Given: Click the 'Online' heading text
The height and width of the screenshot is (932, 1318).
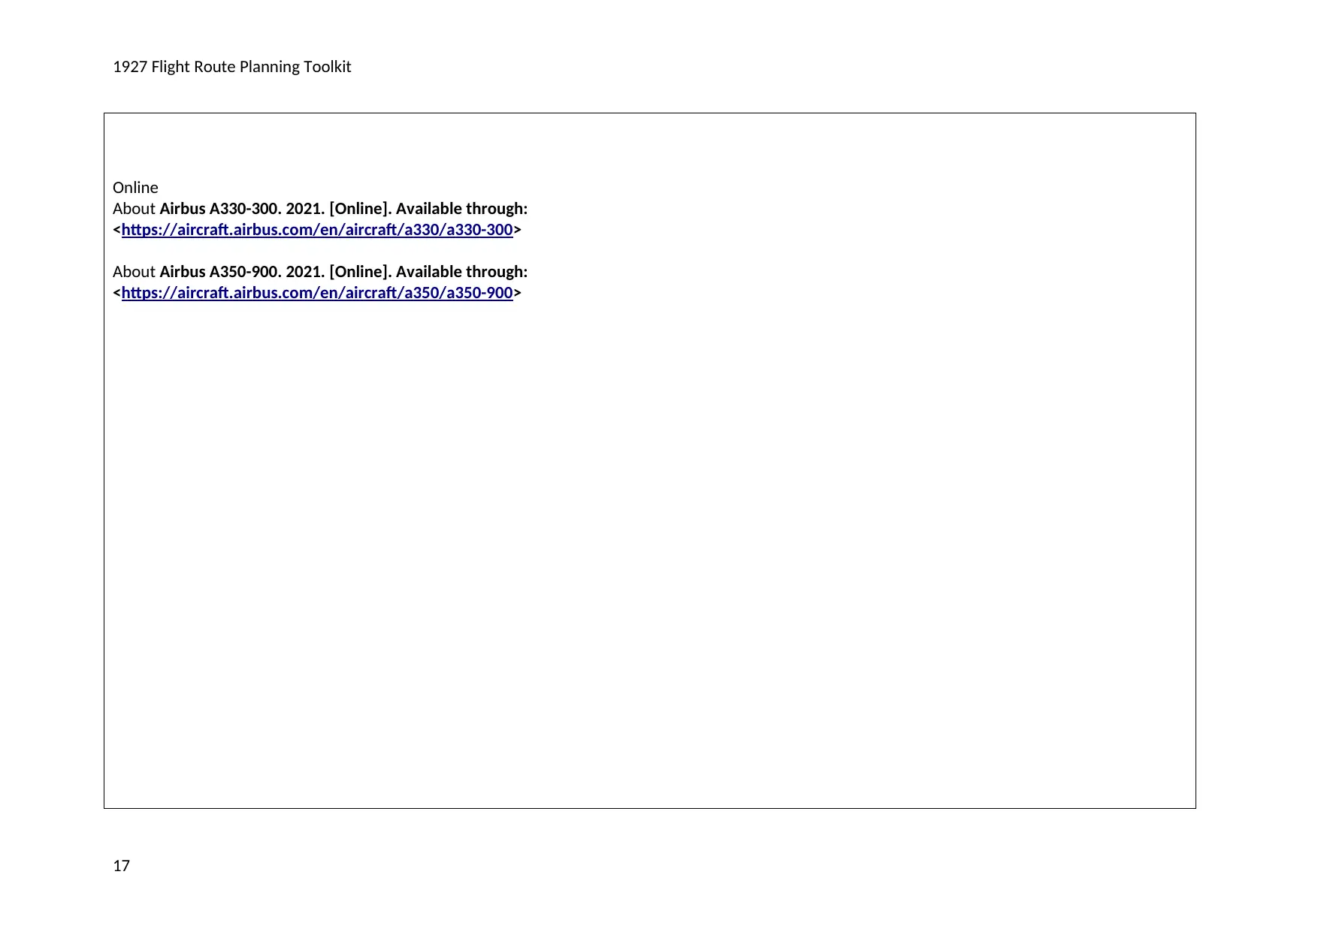Looking at the screenshot, I should [135, 188].
